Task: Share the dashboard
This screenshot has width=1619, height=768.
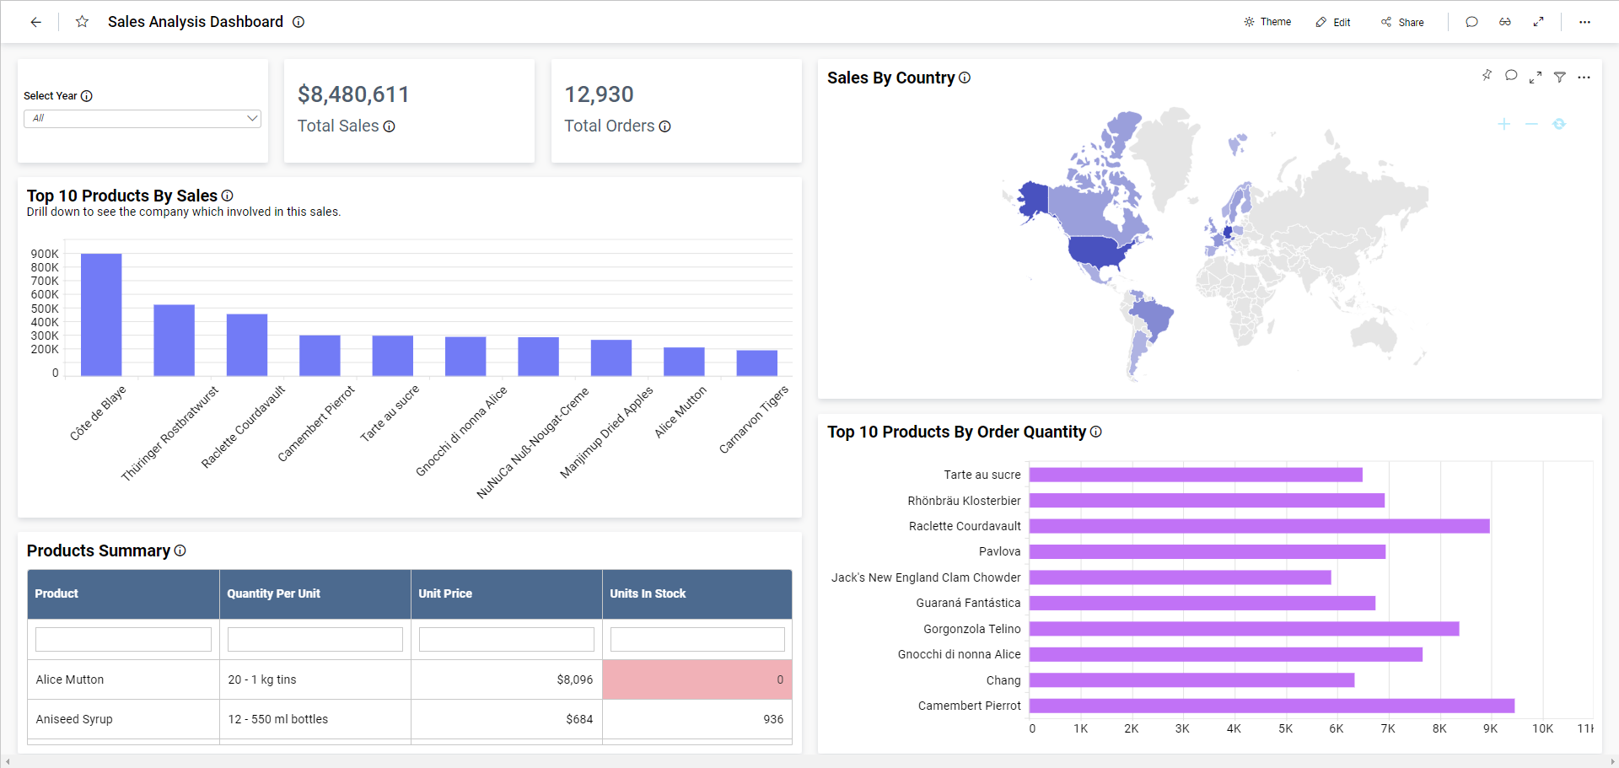Action: tap(1402, 22)
